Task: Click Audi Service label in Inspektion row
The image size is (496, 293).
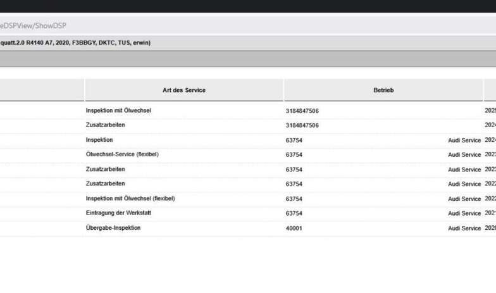Action: tap(464, 140)
